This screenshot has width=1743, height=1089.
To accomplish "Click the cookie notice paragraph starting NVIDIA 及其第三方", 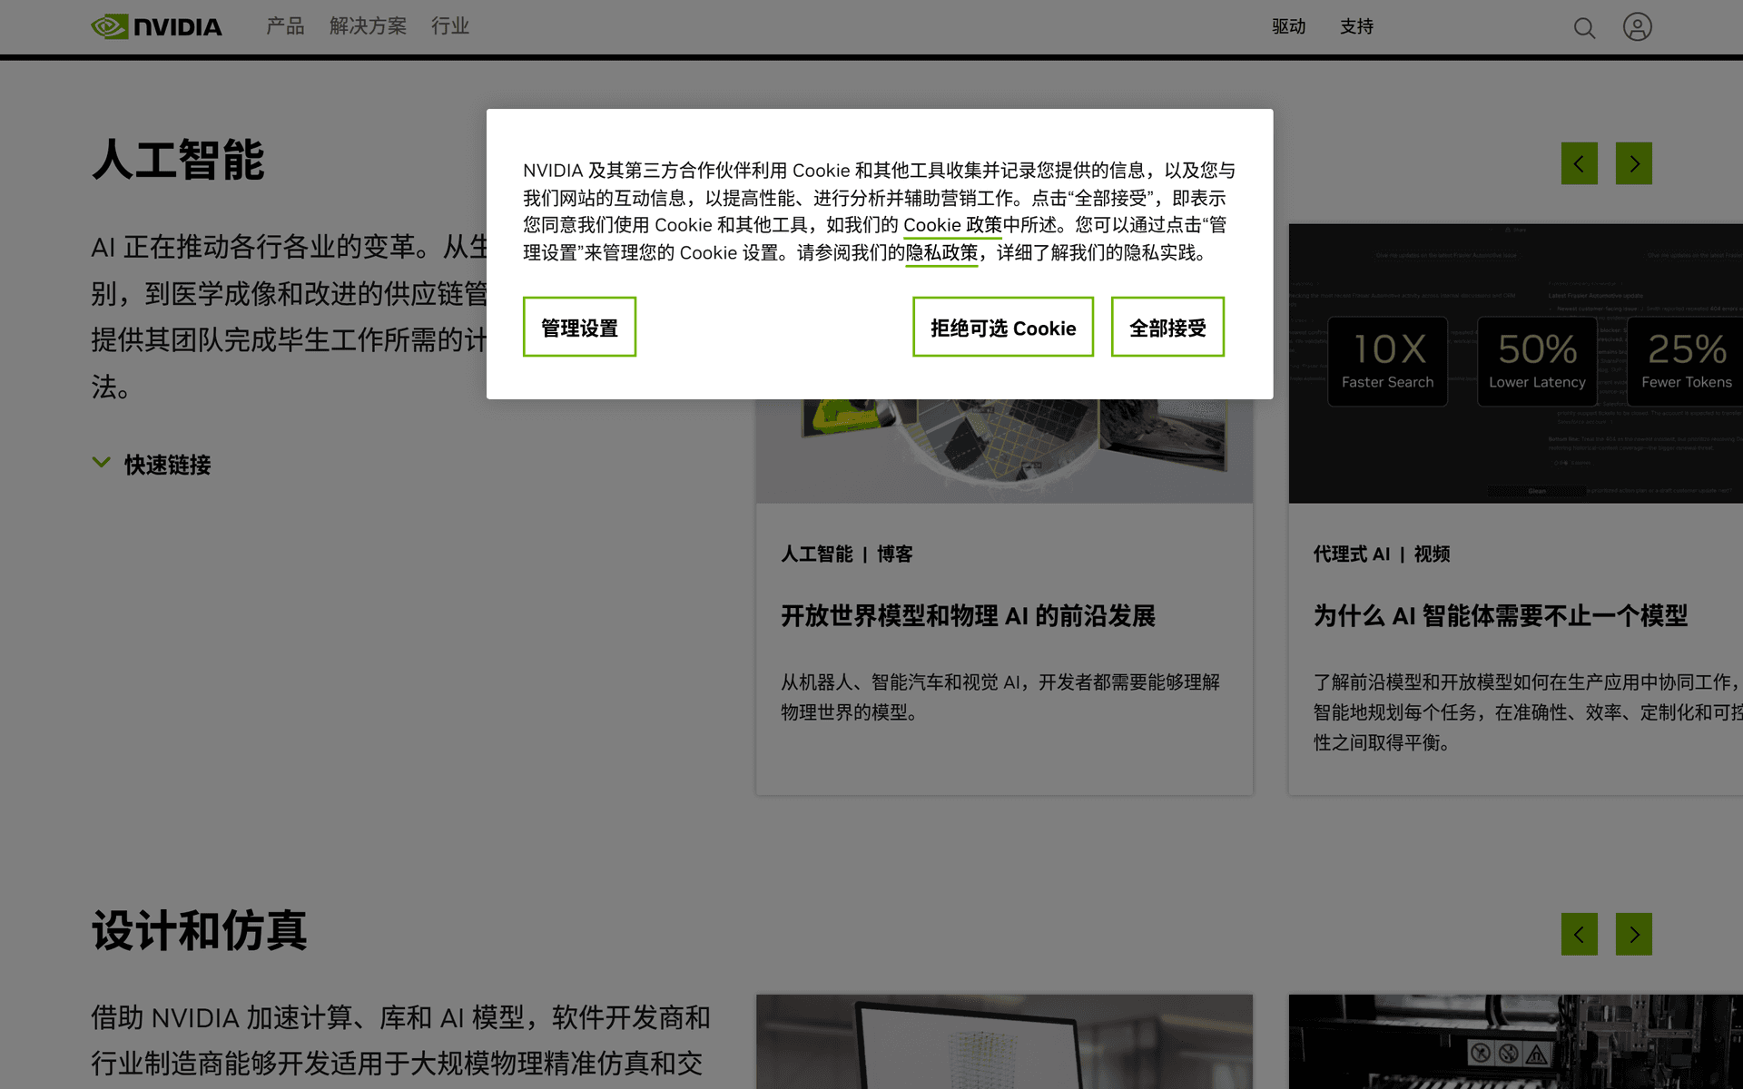I will (x=879, y=211).
